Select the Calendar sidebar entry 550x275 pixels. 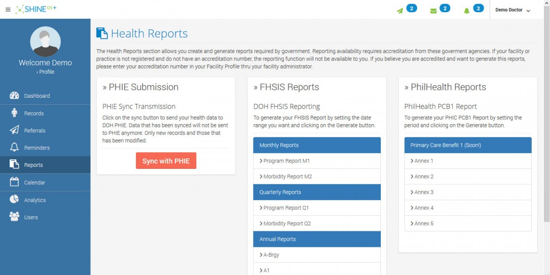point(45,182)
